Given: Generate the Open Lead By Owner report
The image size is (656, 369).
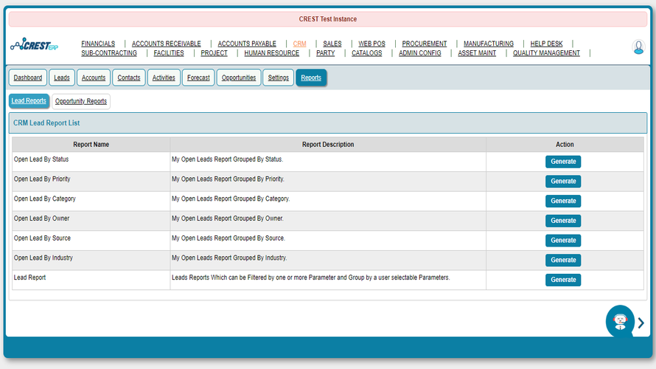Looking at the screenshot, I should 563,221.
